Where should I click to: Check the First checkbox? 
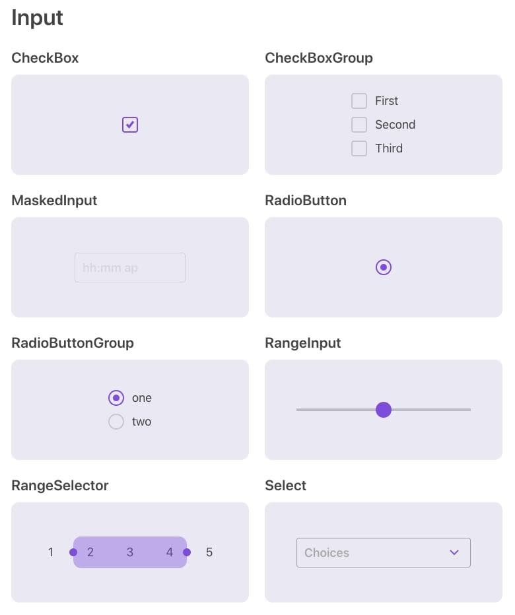[x=359, y=101]
